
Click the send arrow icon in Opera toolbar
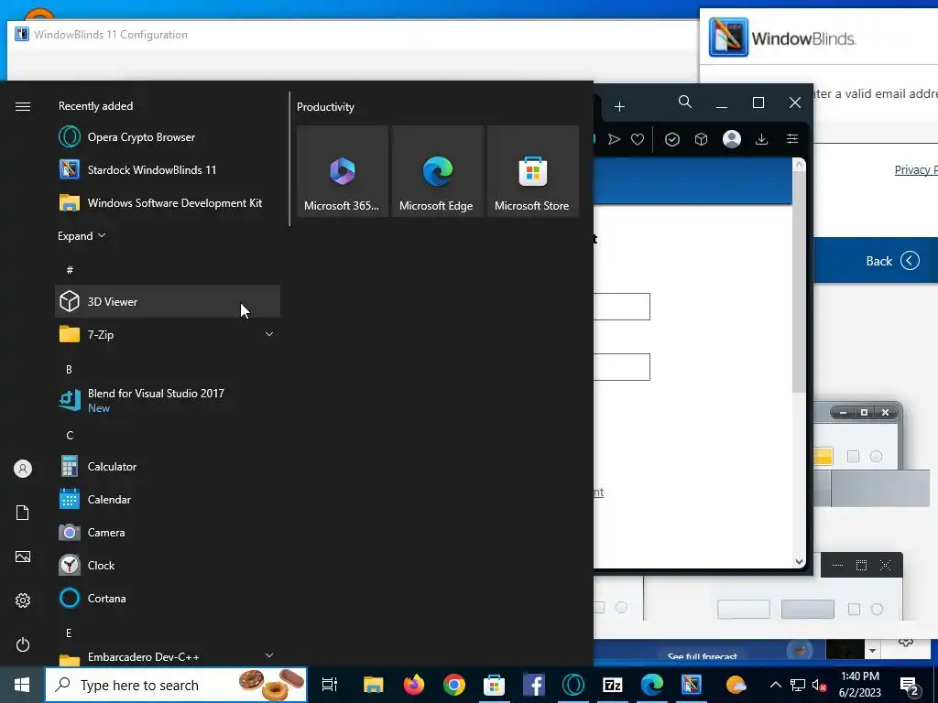[x=614, y=139]
